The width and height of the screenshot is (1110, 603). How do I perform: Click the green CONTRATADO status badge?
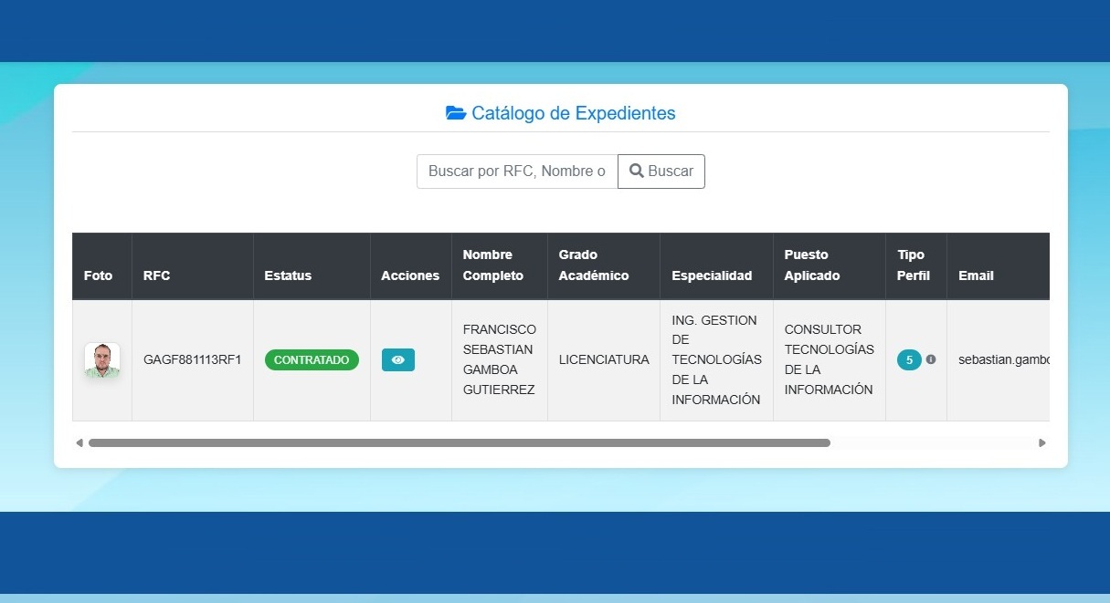click(312, 360)
